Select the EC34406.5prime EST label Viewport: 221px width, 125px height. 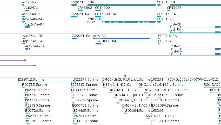[84, 90]
